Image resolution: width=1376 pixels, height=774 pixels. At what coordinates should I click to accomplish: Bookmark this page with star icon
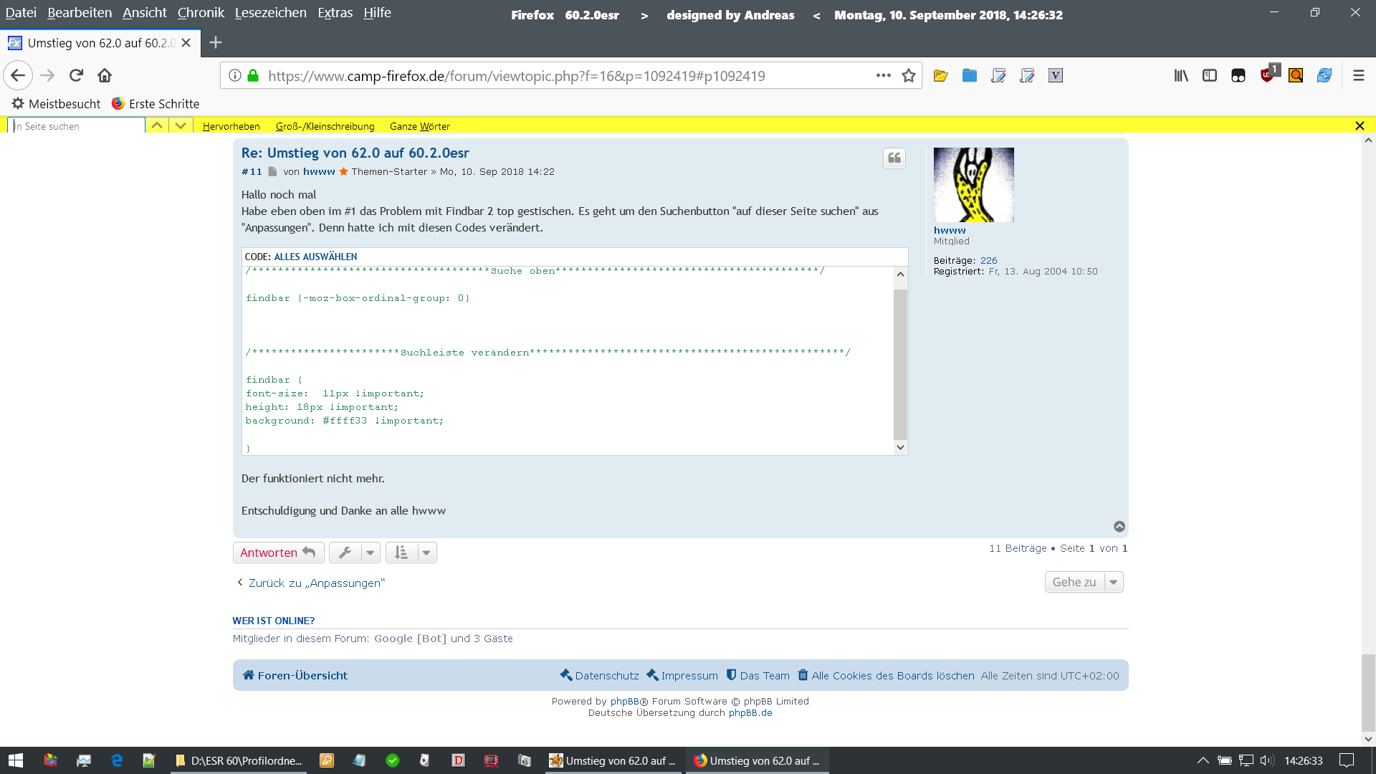(x=909, y=75)
